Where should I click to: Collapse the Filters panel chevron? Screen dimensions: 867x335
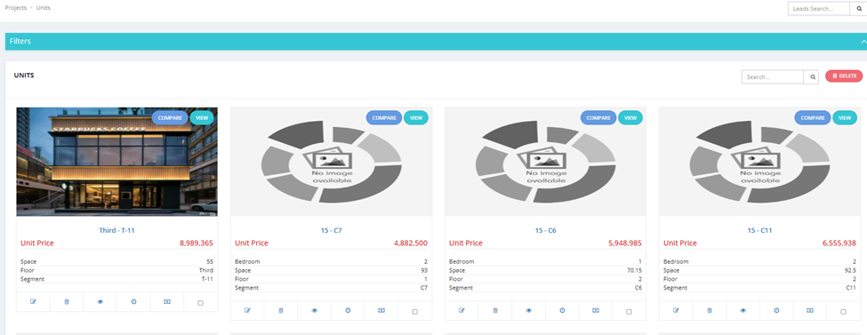pyautogui.click(x=863, y=42)
